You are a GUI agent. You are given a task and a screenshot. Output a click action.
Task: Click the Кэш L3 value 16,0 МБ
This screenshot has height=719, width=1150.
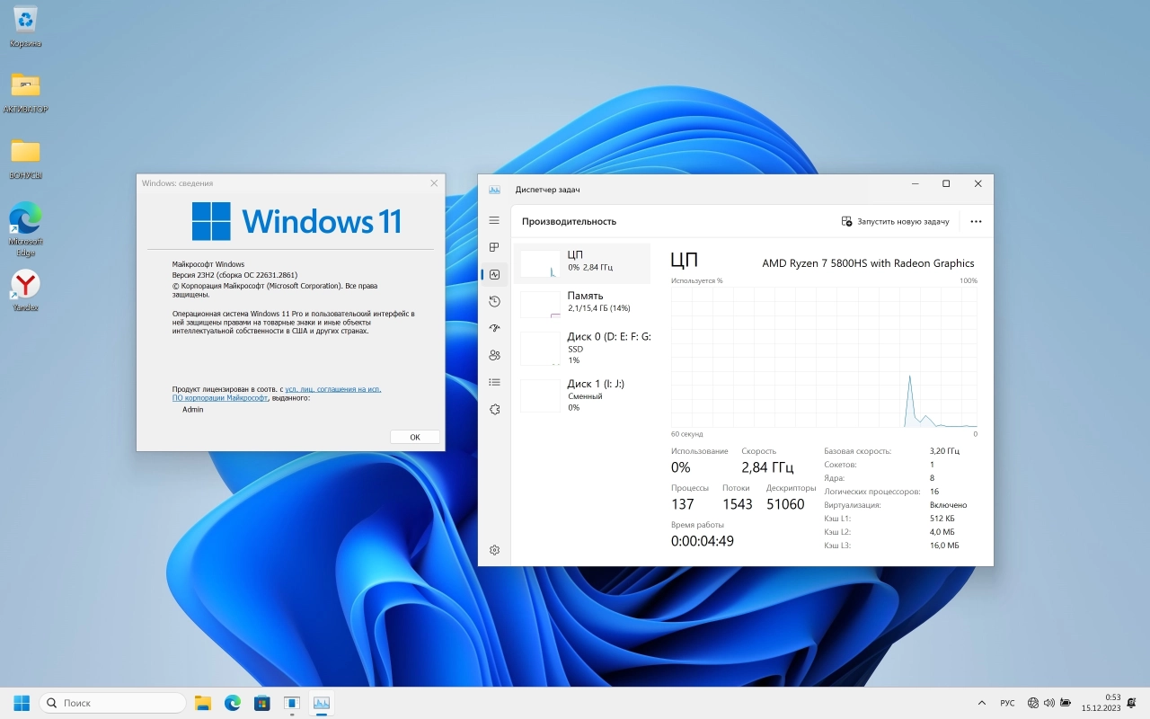[944, 546]
